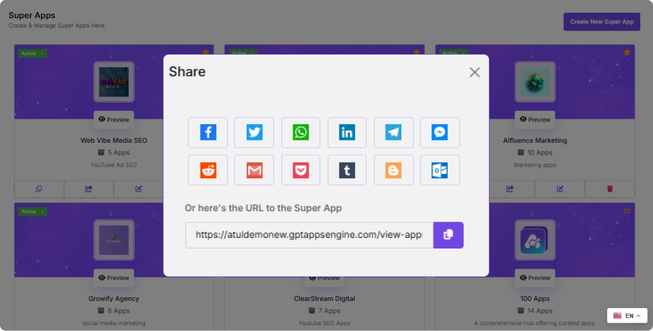This screenshot has height=331, width=653.
Task: Share through WhatsApp
Action: [301, 133]
